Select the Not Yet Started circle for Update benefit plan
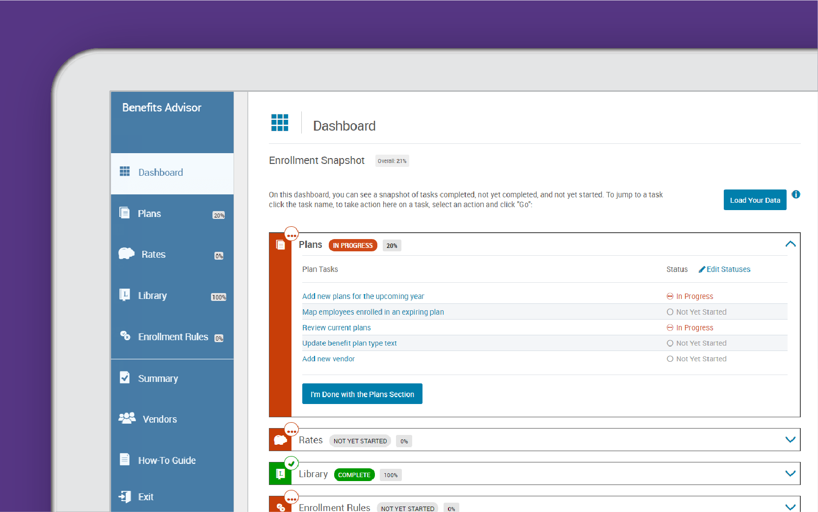818x512 pixels. [x=670, y=344]
